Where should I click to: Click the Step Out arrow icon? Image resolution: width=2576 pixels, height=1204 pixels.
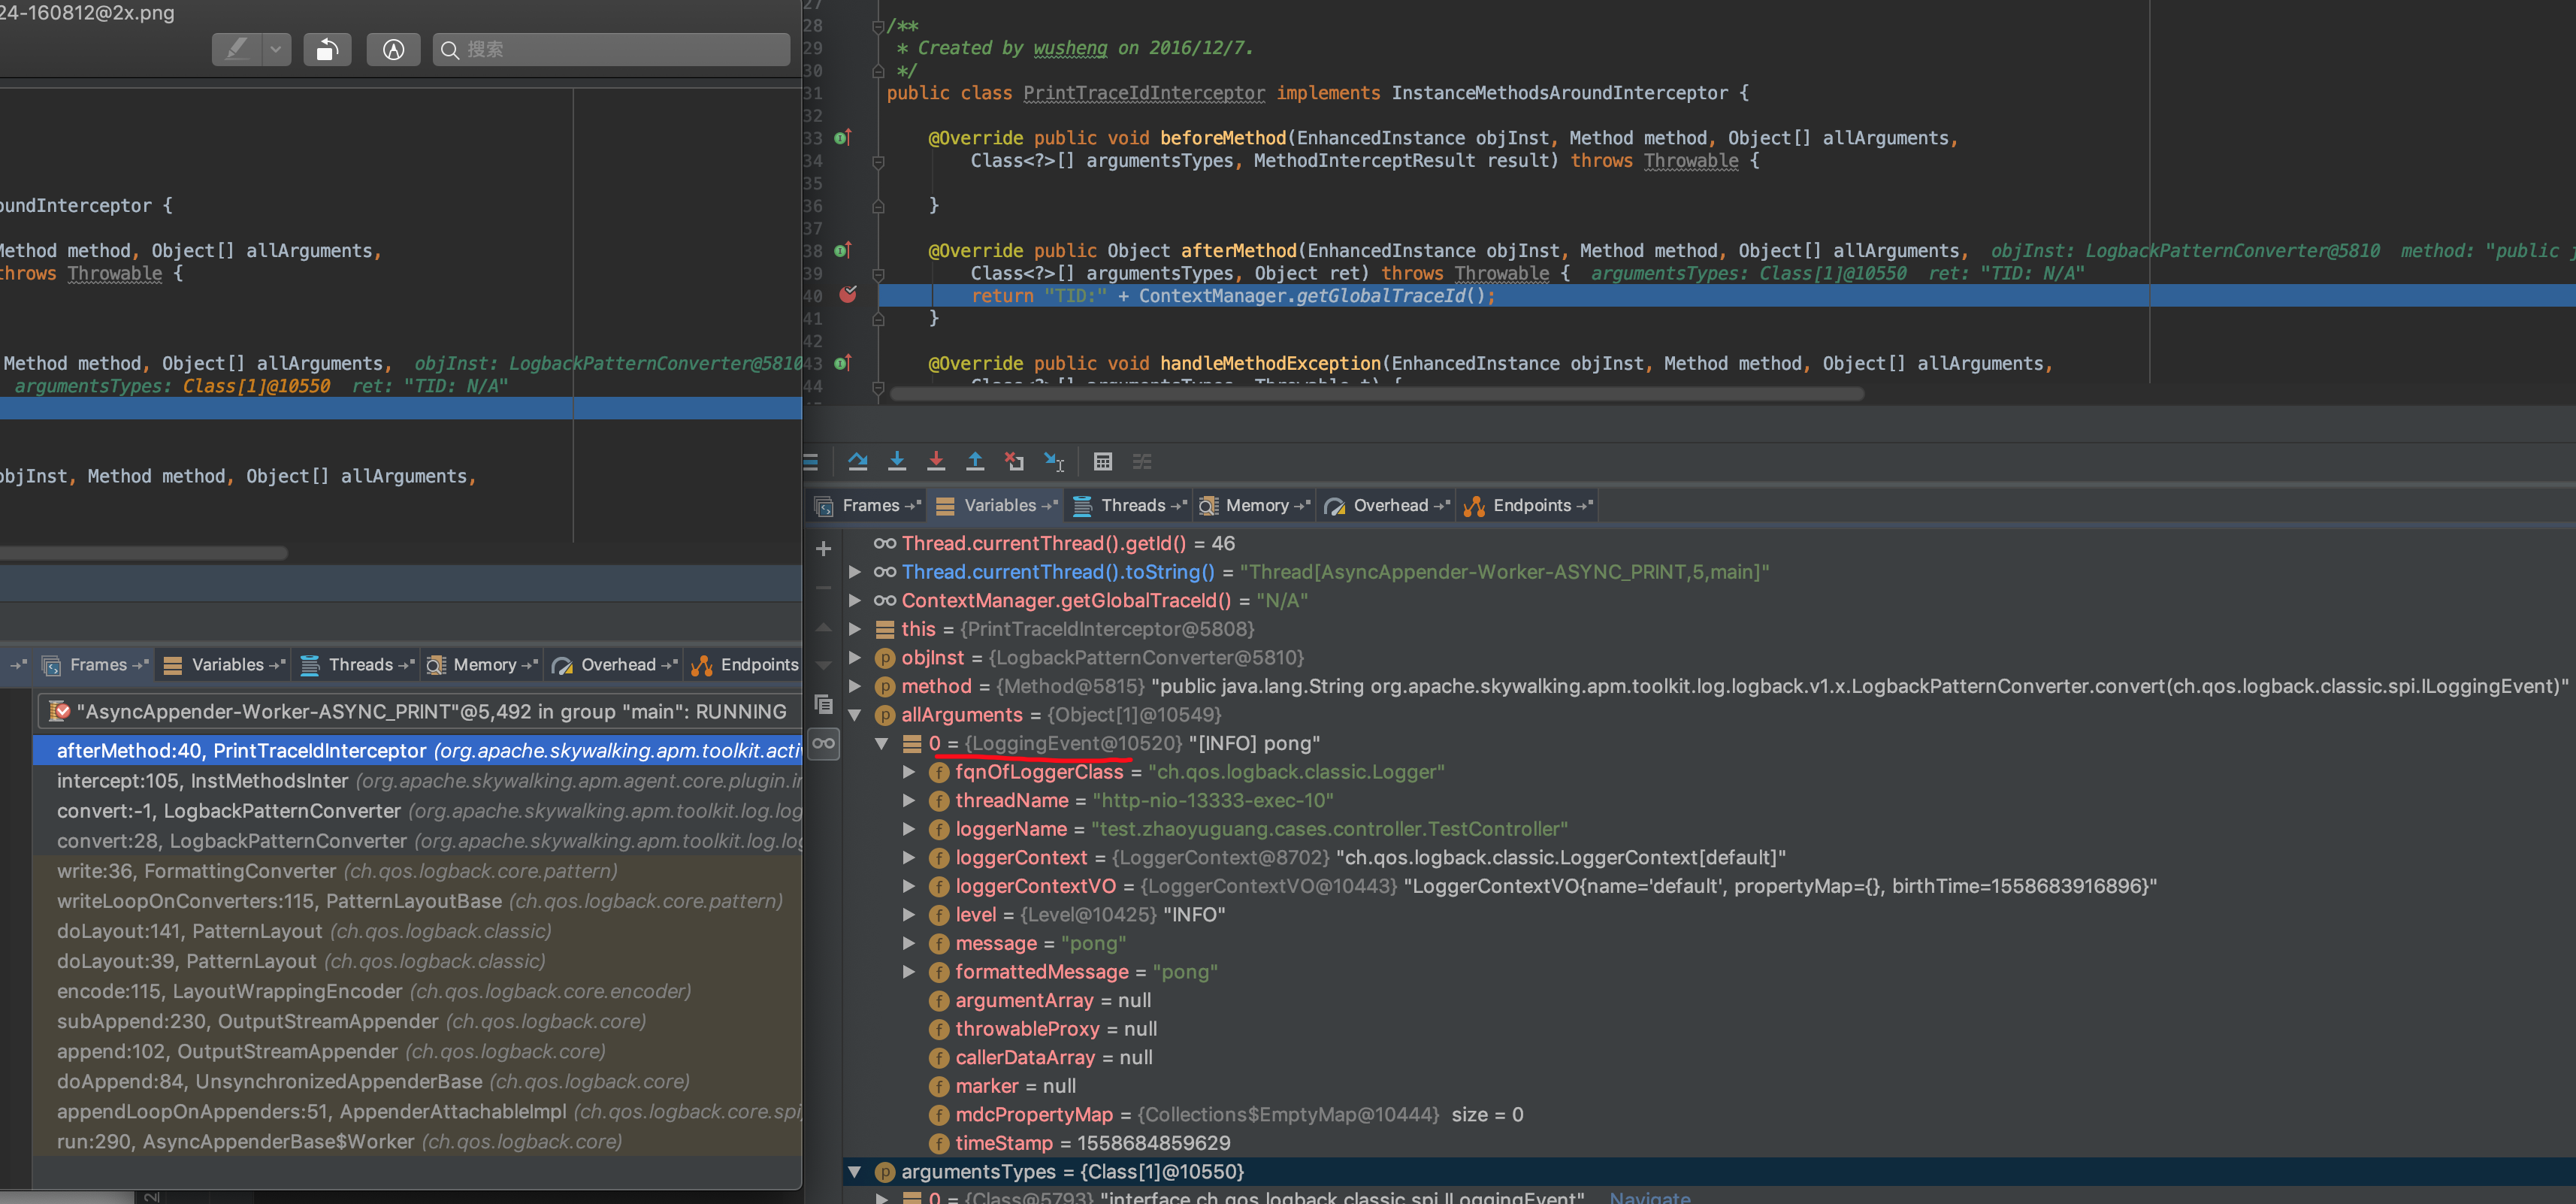coord(975,461)
